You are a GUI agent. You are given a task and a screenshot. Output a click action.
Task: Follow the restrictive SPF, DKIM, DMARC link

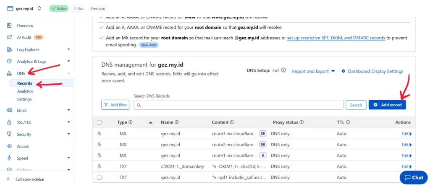click(x=336, y=38)
